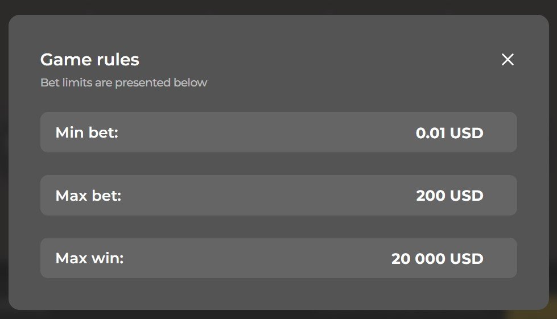Viewport: 557px width, 319px height.
Task: Click USD currency in the Min bet row
Action: pyautogui.click(x=467, y=134)
